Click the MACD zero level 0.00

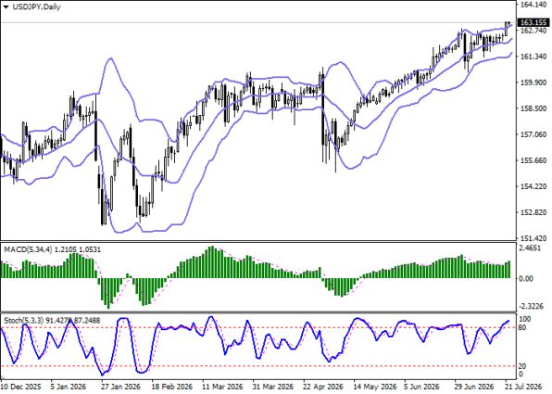(527, 279)
